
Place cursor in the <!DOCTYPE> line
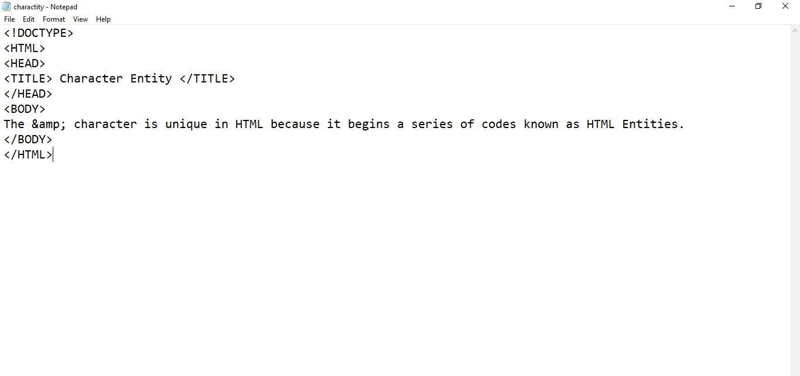39,33
